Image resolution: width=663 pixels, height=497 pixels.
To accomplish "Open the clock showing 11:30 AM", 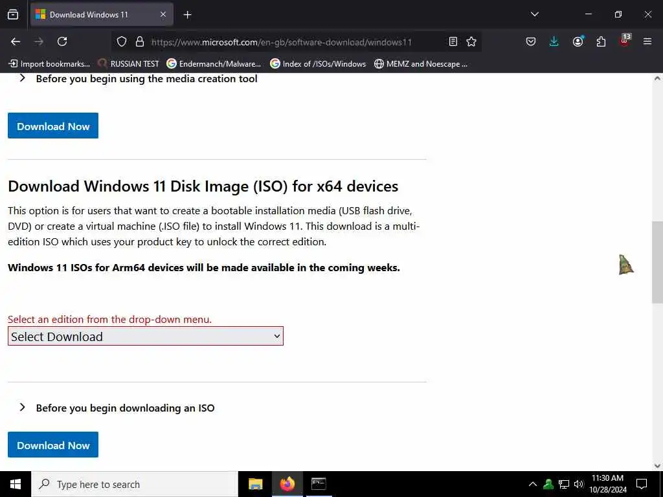I will [607, 484].
